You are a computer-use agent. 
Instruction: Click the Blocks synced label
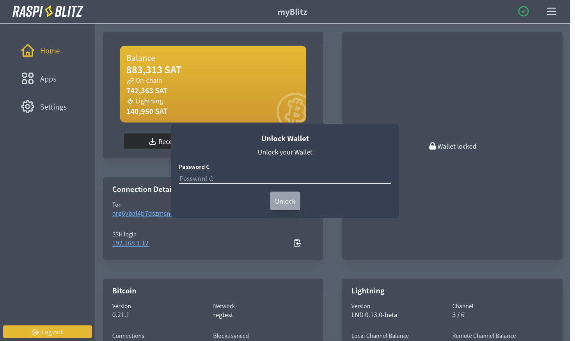pyautogui.click(x=231, y=336)
